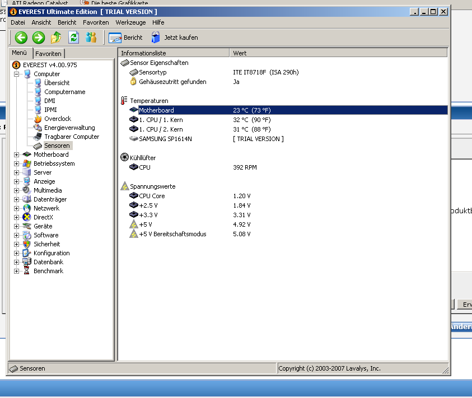
Task: Select the Menü tab
Action: [19, 53]
